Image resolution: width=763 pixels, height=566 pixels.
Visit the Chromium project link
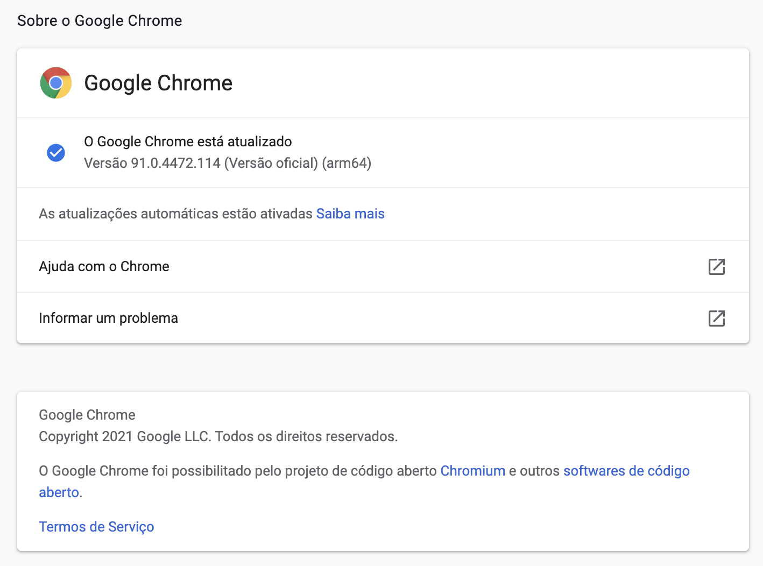coord(472,471)
